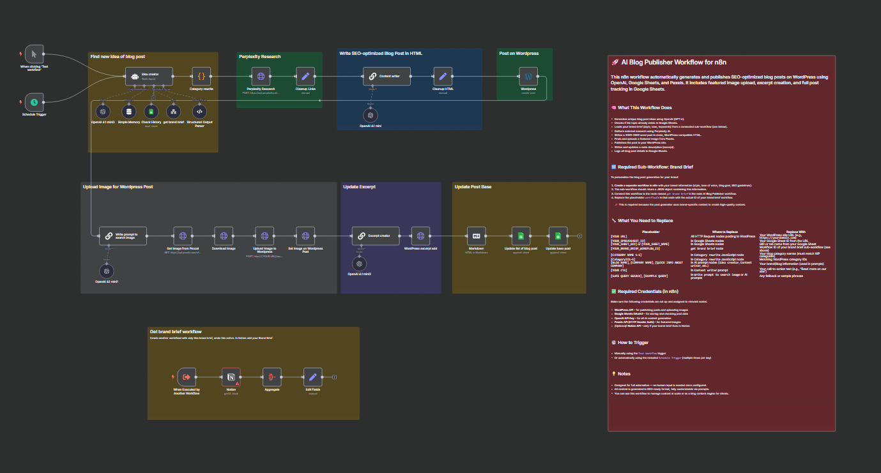Open the Schedule Trigger node

[x=34, y=101]
